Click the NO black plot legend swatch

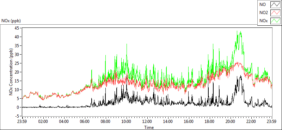[275, 5]
